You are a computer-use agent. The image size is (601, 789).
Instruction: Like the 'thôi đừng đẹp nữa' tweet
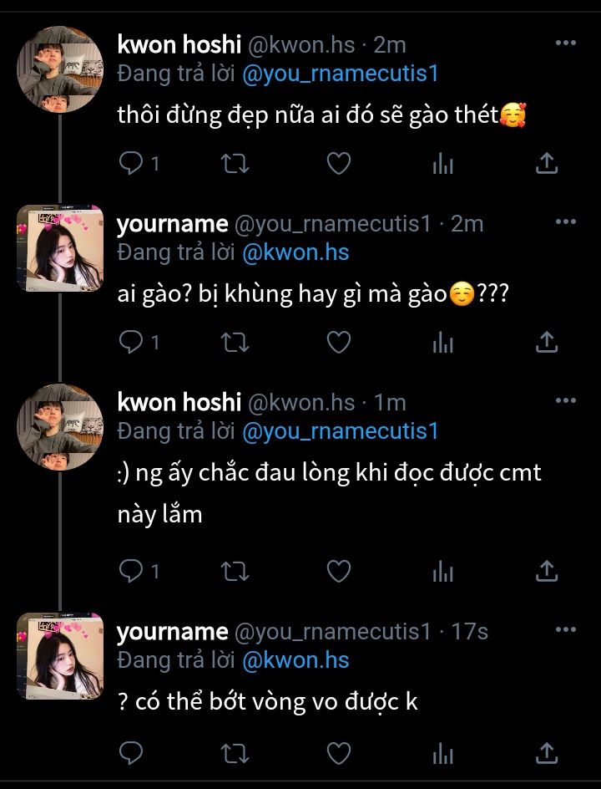pyautogui.click(x=338, y=164)
